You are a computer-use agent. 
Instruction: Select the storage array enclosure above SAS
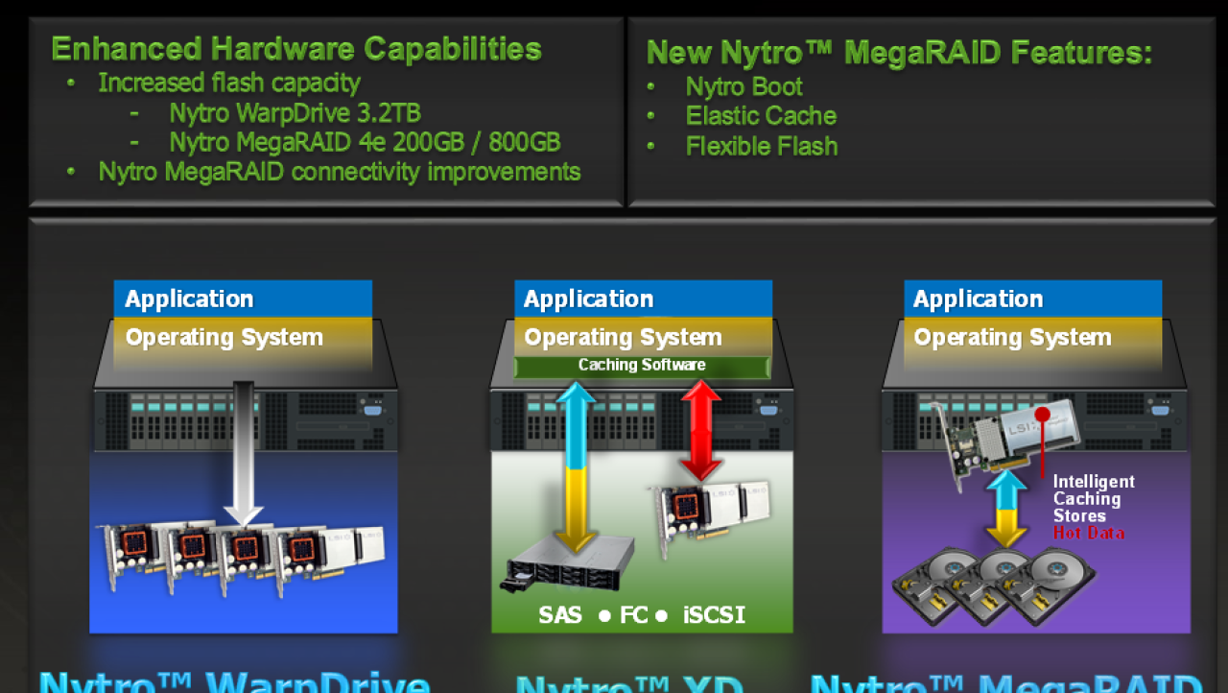[568, 564]
